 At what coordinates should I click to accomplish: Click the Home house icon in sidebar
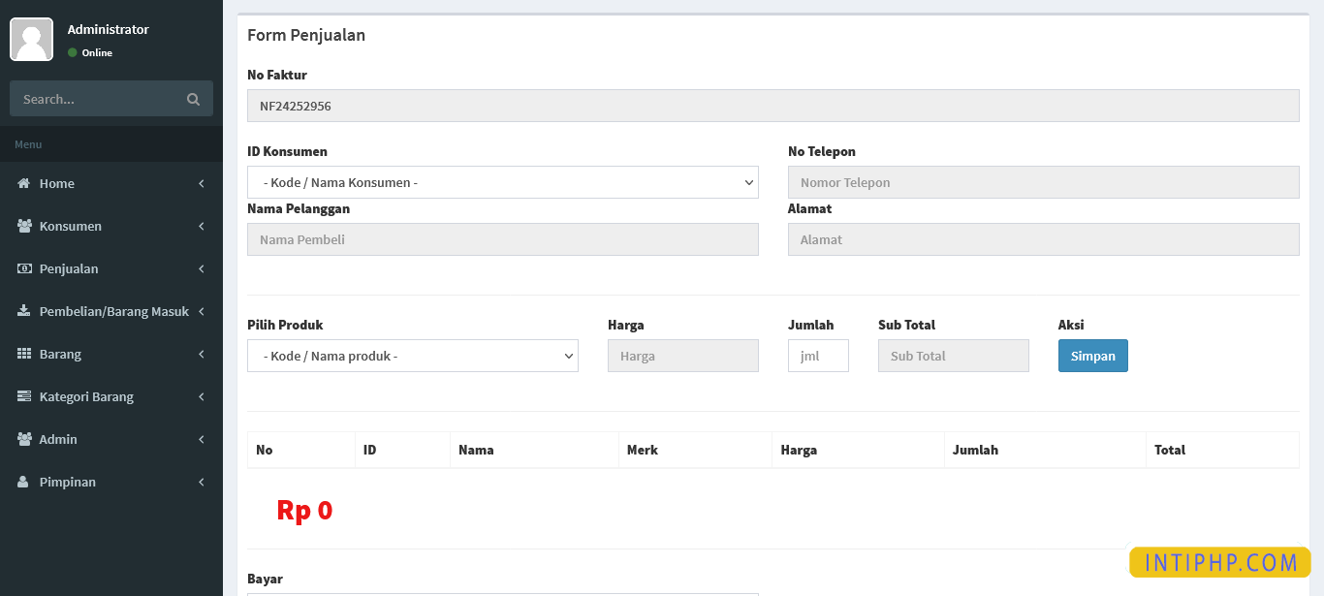pyautogui.click(x=24, y=183)
